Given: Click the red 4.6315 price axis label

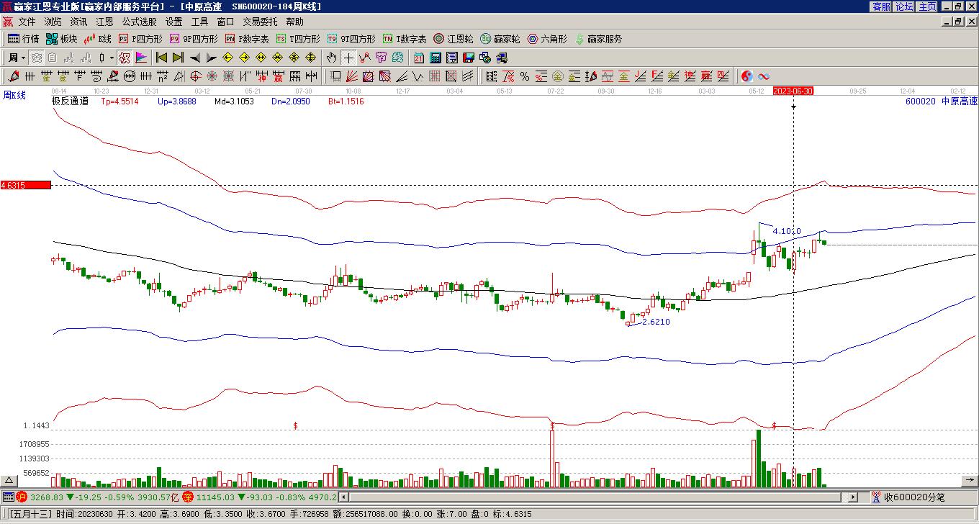Looking at the screenshot, I should click(26, 186).
